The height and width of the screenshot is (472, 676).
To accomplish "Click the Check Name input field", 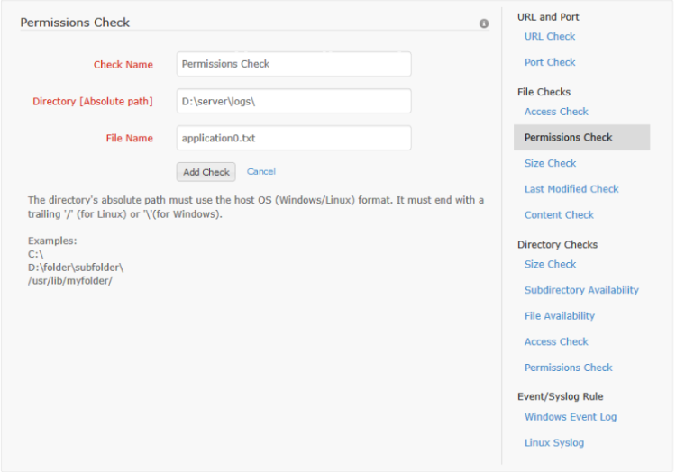I will pos(294,64).
